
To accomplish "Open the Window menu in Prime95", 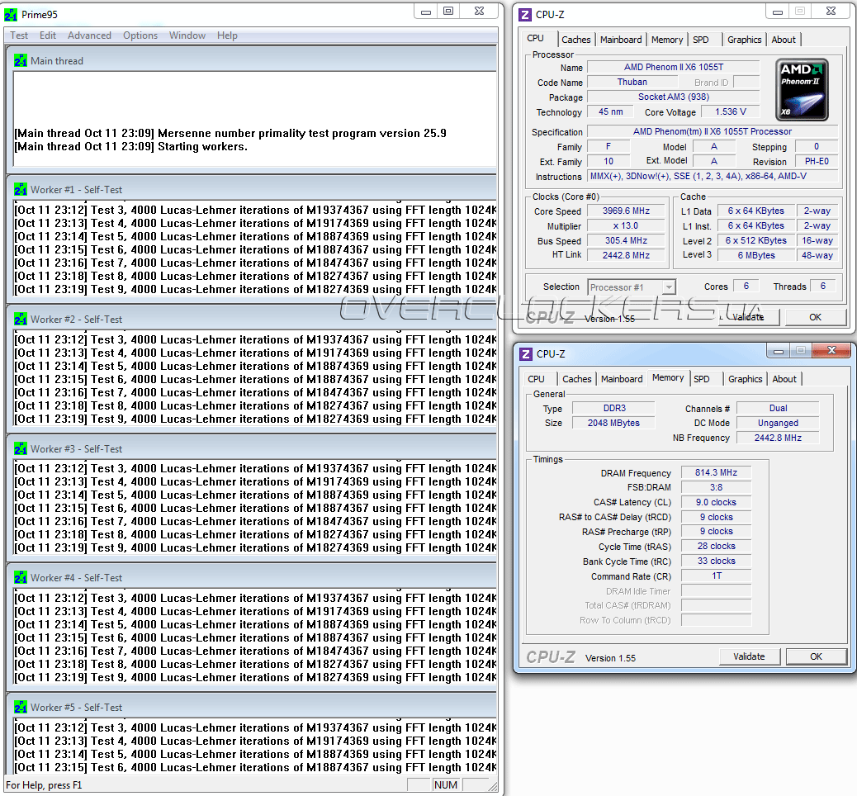I will click(187, 36).
